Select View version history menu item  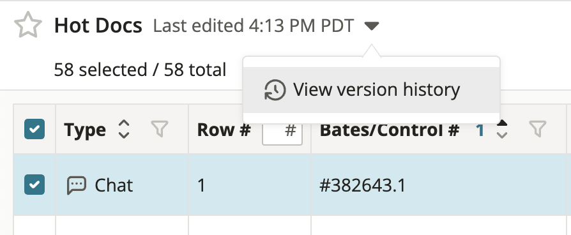tap(372, 90)
